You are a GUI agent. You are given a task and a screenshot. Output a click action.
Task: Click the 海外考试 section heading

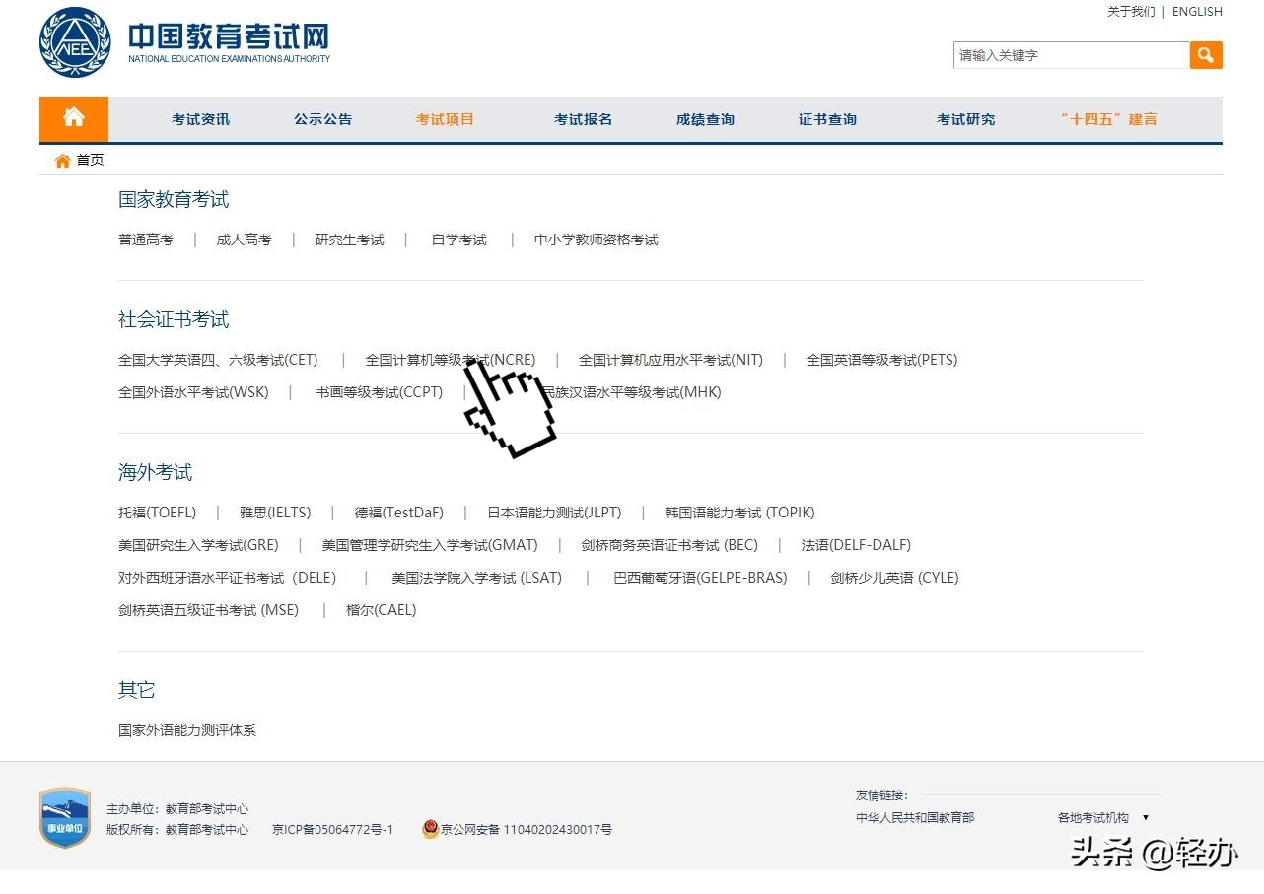[156, 473]
